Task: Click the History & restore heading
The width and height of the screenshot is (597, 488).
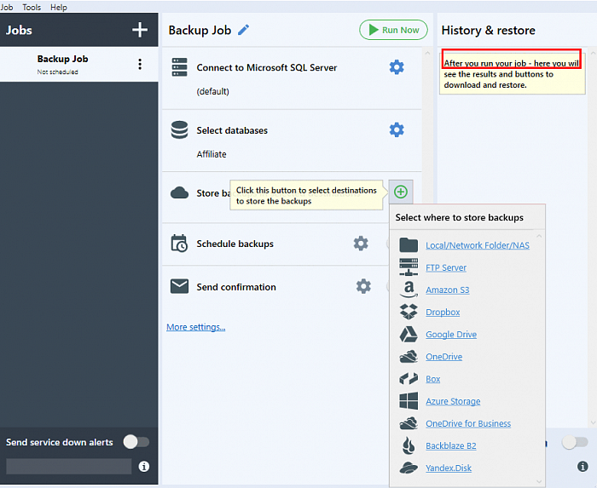Action: tap(488, 30)
